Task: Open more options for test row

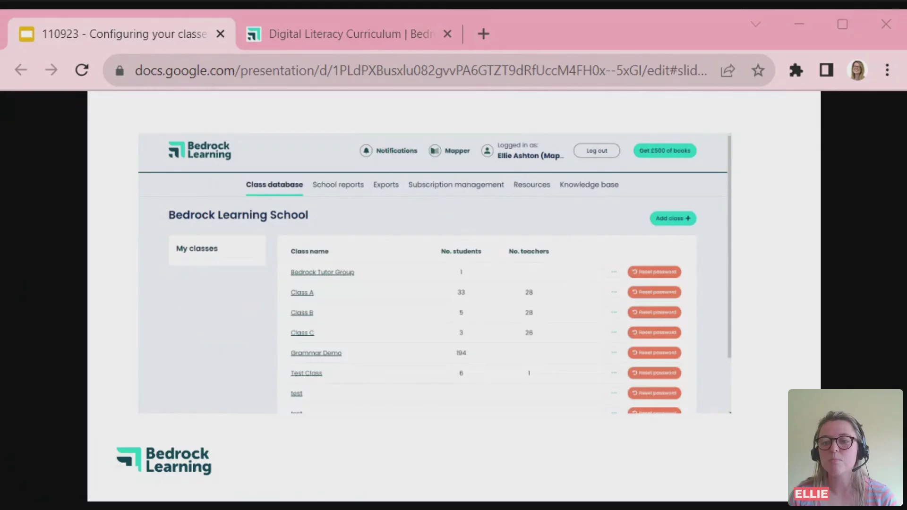Action: point(614,393)
